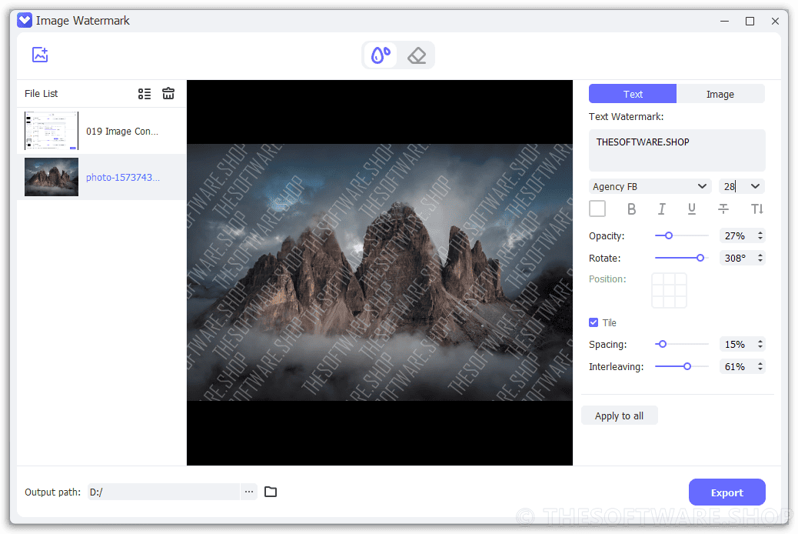
Task: Click the Position grid selector
Action: [x=669, y=290]
